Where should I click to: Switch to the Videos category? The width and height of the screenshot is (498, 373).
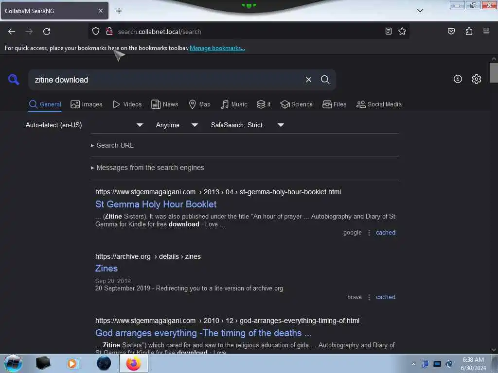point(127,104)
